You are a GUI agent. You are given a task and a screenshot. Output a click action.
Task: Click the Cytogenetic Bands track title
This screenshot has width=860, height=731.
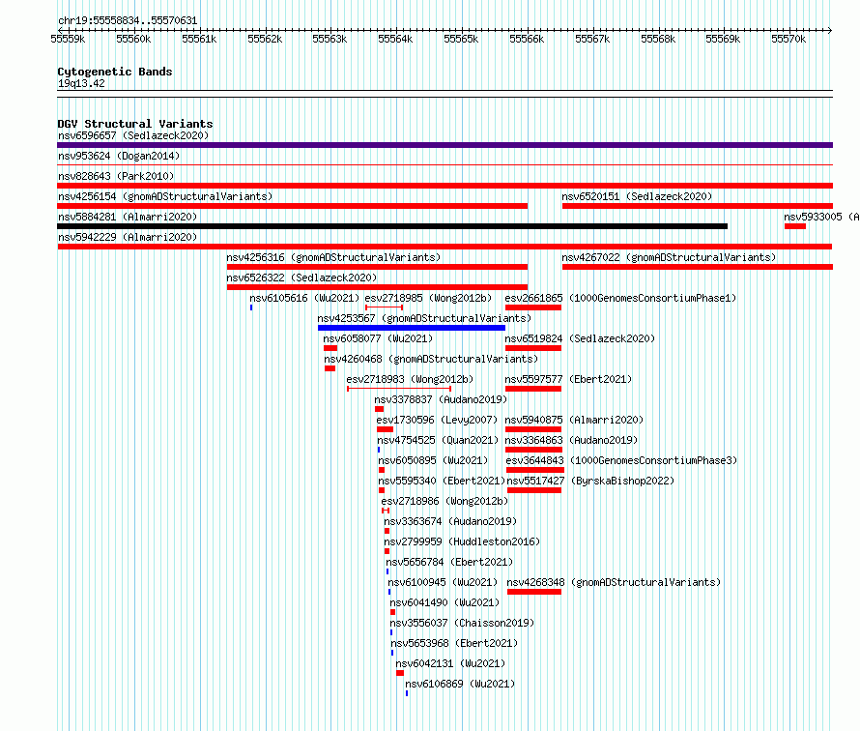tap(115, 72)
